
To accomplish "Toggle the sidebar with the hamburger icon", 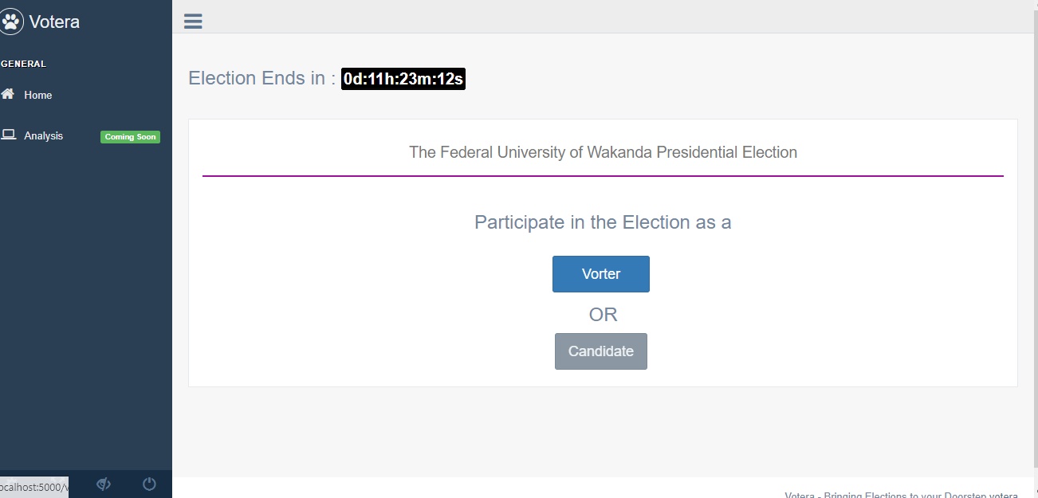I will coord(193,22).
